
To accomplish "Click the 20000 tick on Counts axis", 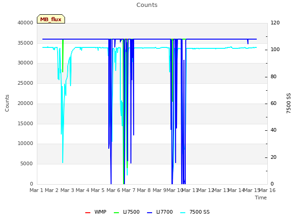I will point(25,103).
